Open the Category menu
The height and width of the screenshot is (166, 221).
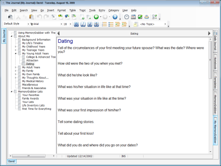click(114, 11)
